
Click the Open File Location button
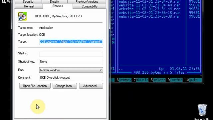[x=35, y=86]
